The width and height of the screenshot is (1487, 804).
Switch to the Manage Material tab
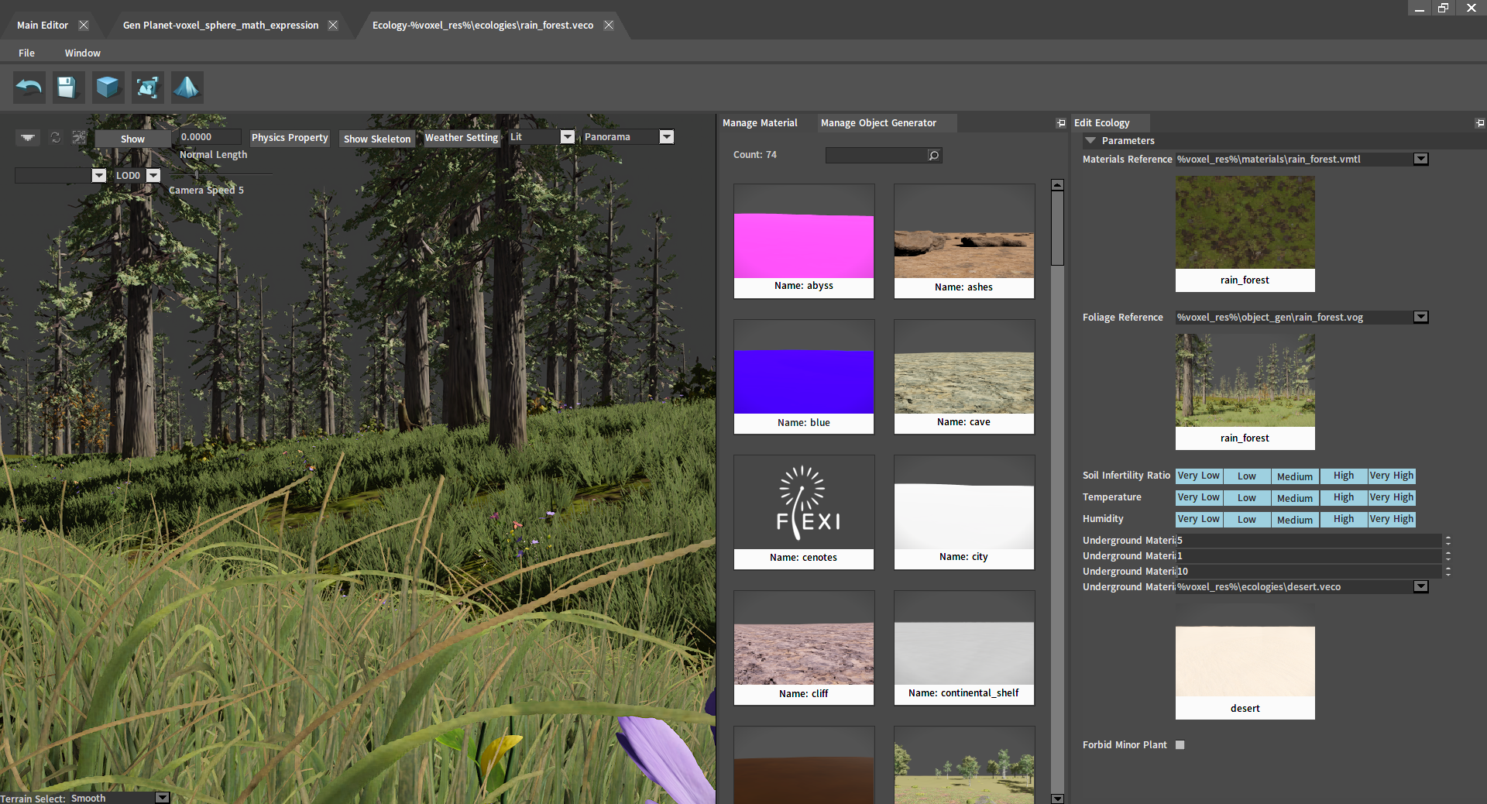(760, 123)
